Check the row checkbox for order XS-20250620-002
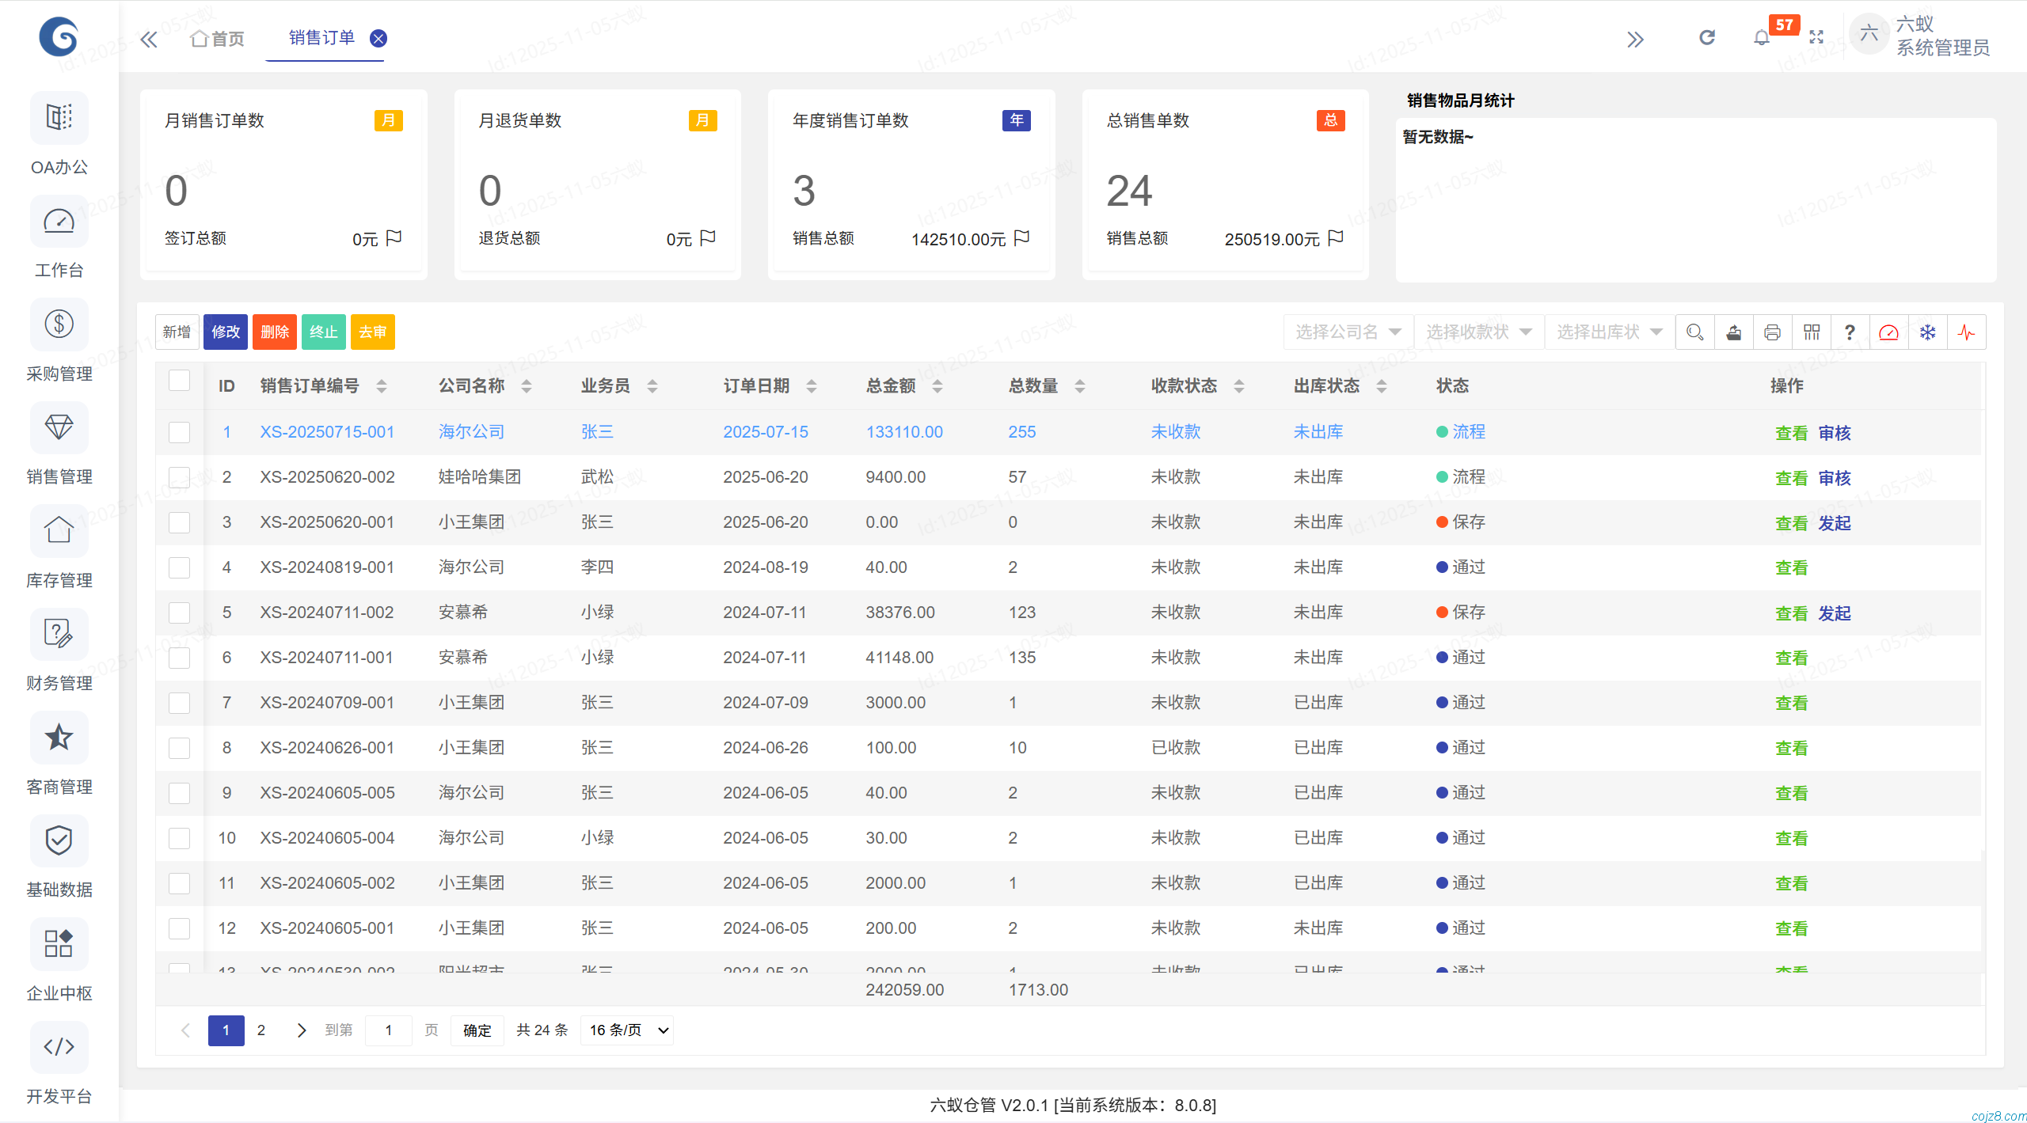Screen dimensions: 2027x1123 [179, 477]
